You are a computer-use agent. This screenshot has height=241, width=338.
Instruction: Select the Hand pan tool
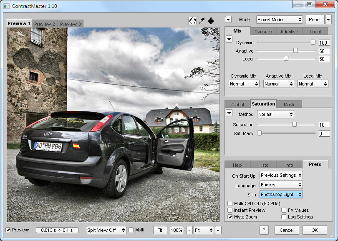pos(192,21)
